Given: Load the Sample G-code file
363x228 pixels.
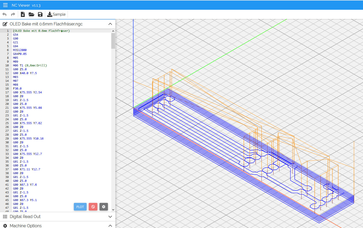Looking at the screenshot, I should pyautogui.click(x=56, y=14).
